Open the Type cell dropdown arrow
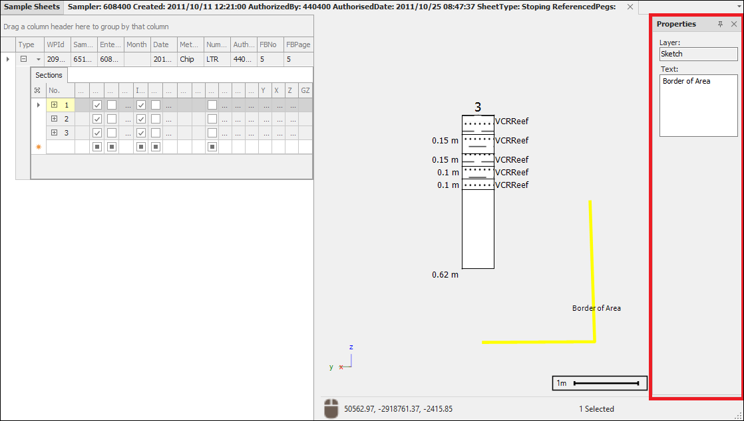Image resolution: width=744 pixels, height=421 pixels. tap(38, 59)
